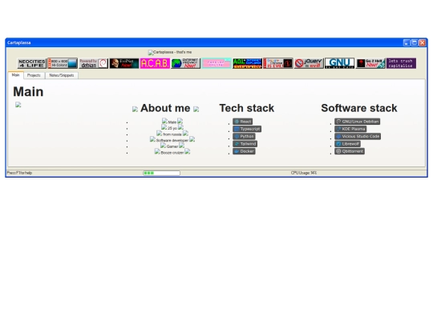
Task: Click the jQuery is evil badge
Action: click(309, 63)
